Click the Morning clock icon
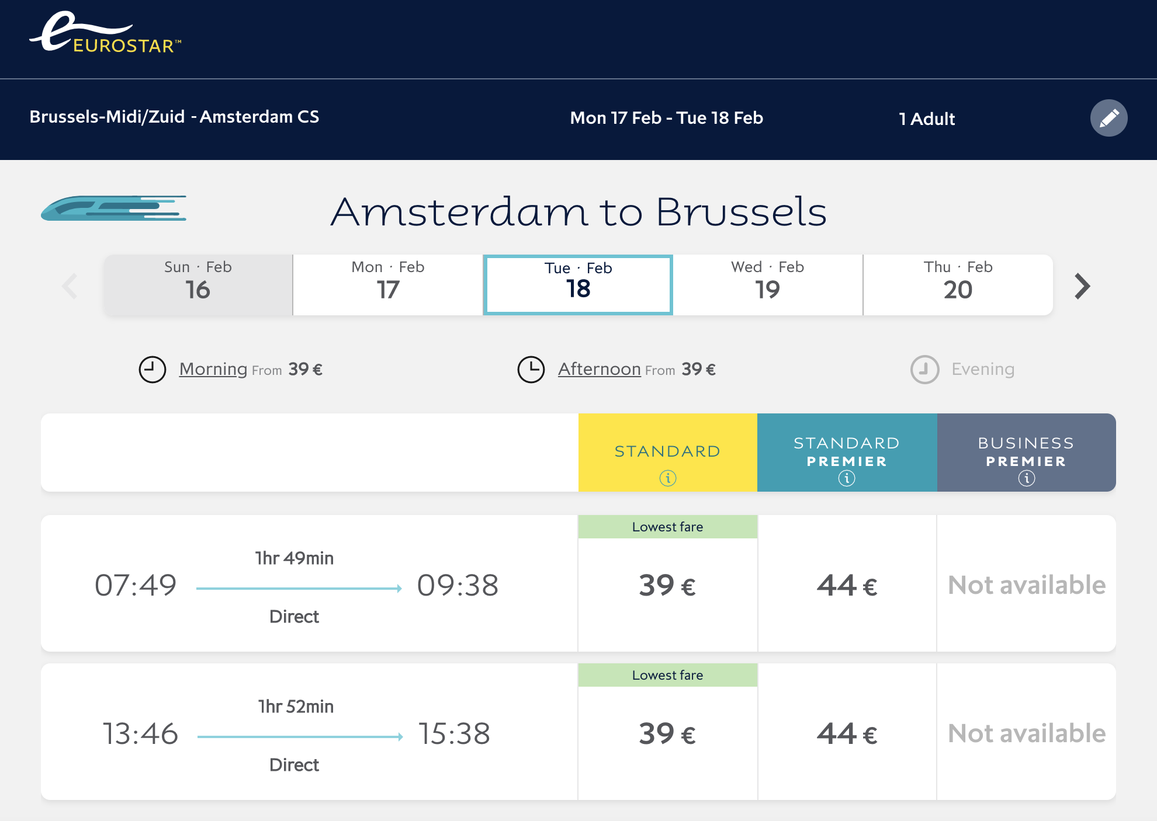This screenshot has height=821, width=1157. click(153, 370)
